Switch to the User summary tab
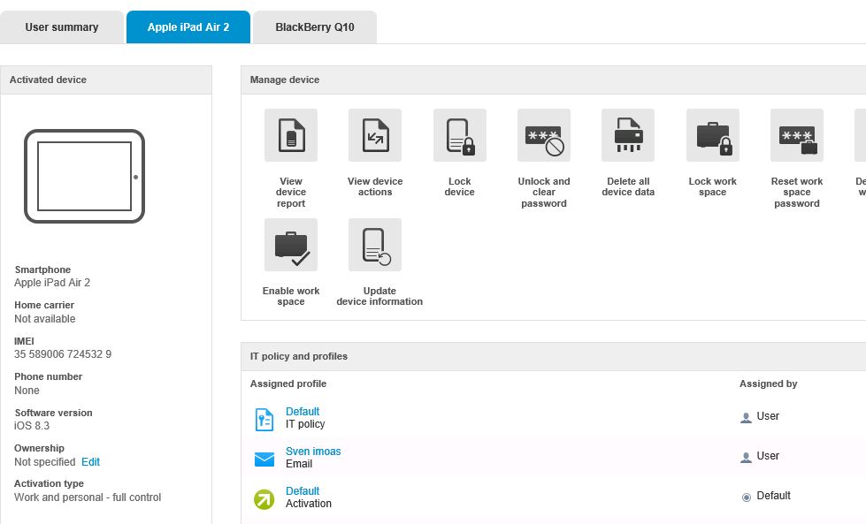This screenshot has height=524, width=866. point(62,27)
